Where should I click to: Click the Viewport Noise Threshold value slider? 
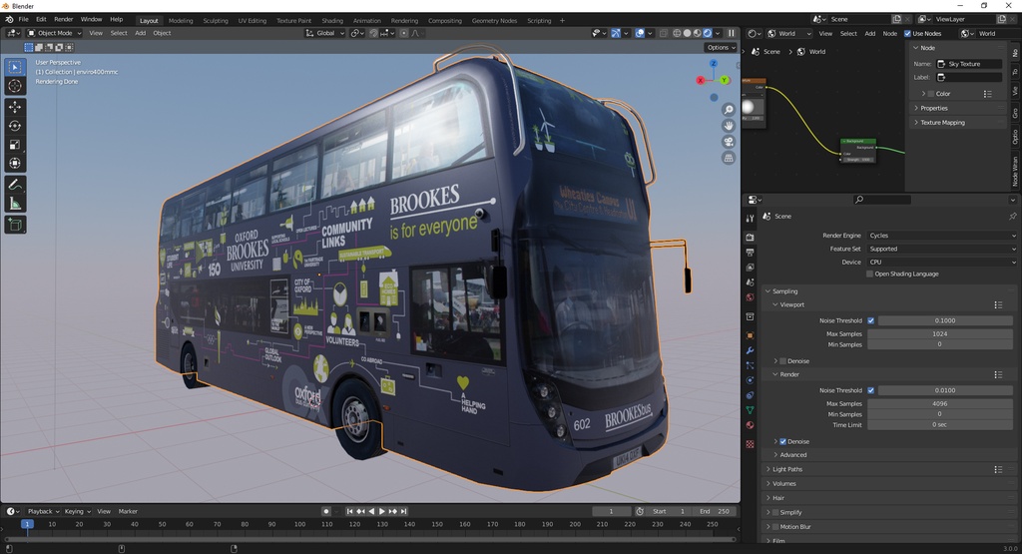pos(944,320)
